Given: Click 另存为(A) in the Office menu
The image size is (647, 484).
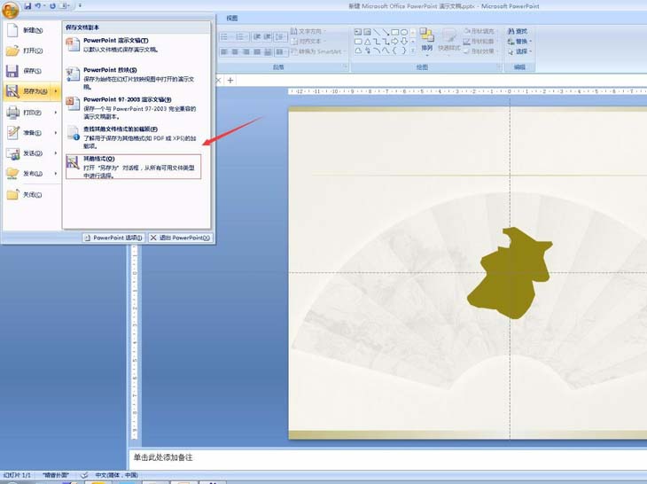Looking at the screenshot, I should click(x=27, y=91).
